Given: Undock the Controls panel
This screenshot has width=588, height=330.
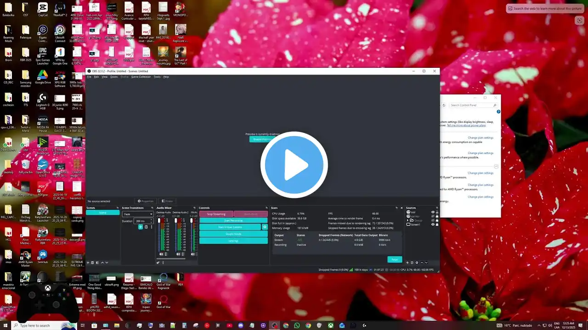Looking at the screenshot, I should click(x=266, y=208).
